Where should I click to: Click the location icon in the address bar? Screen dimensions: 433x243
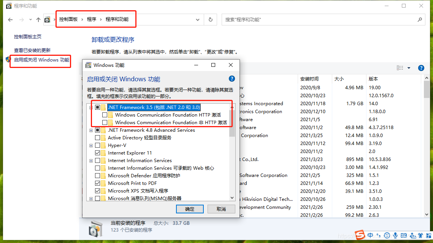point(48,20)
